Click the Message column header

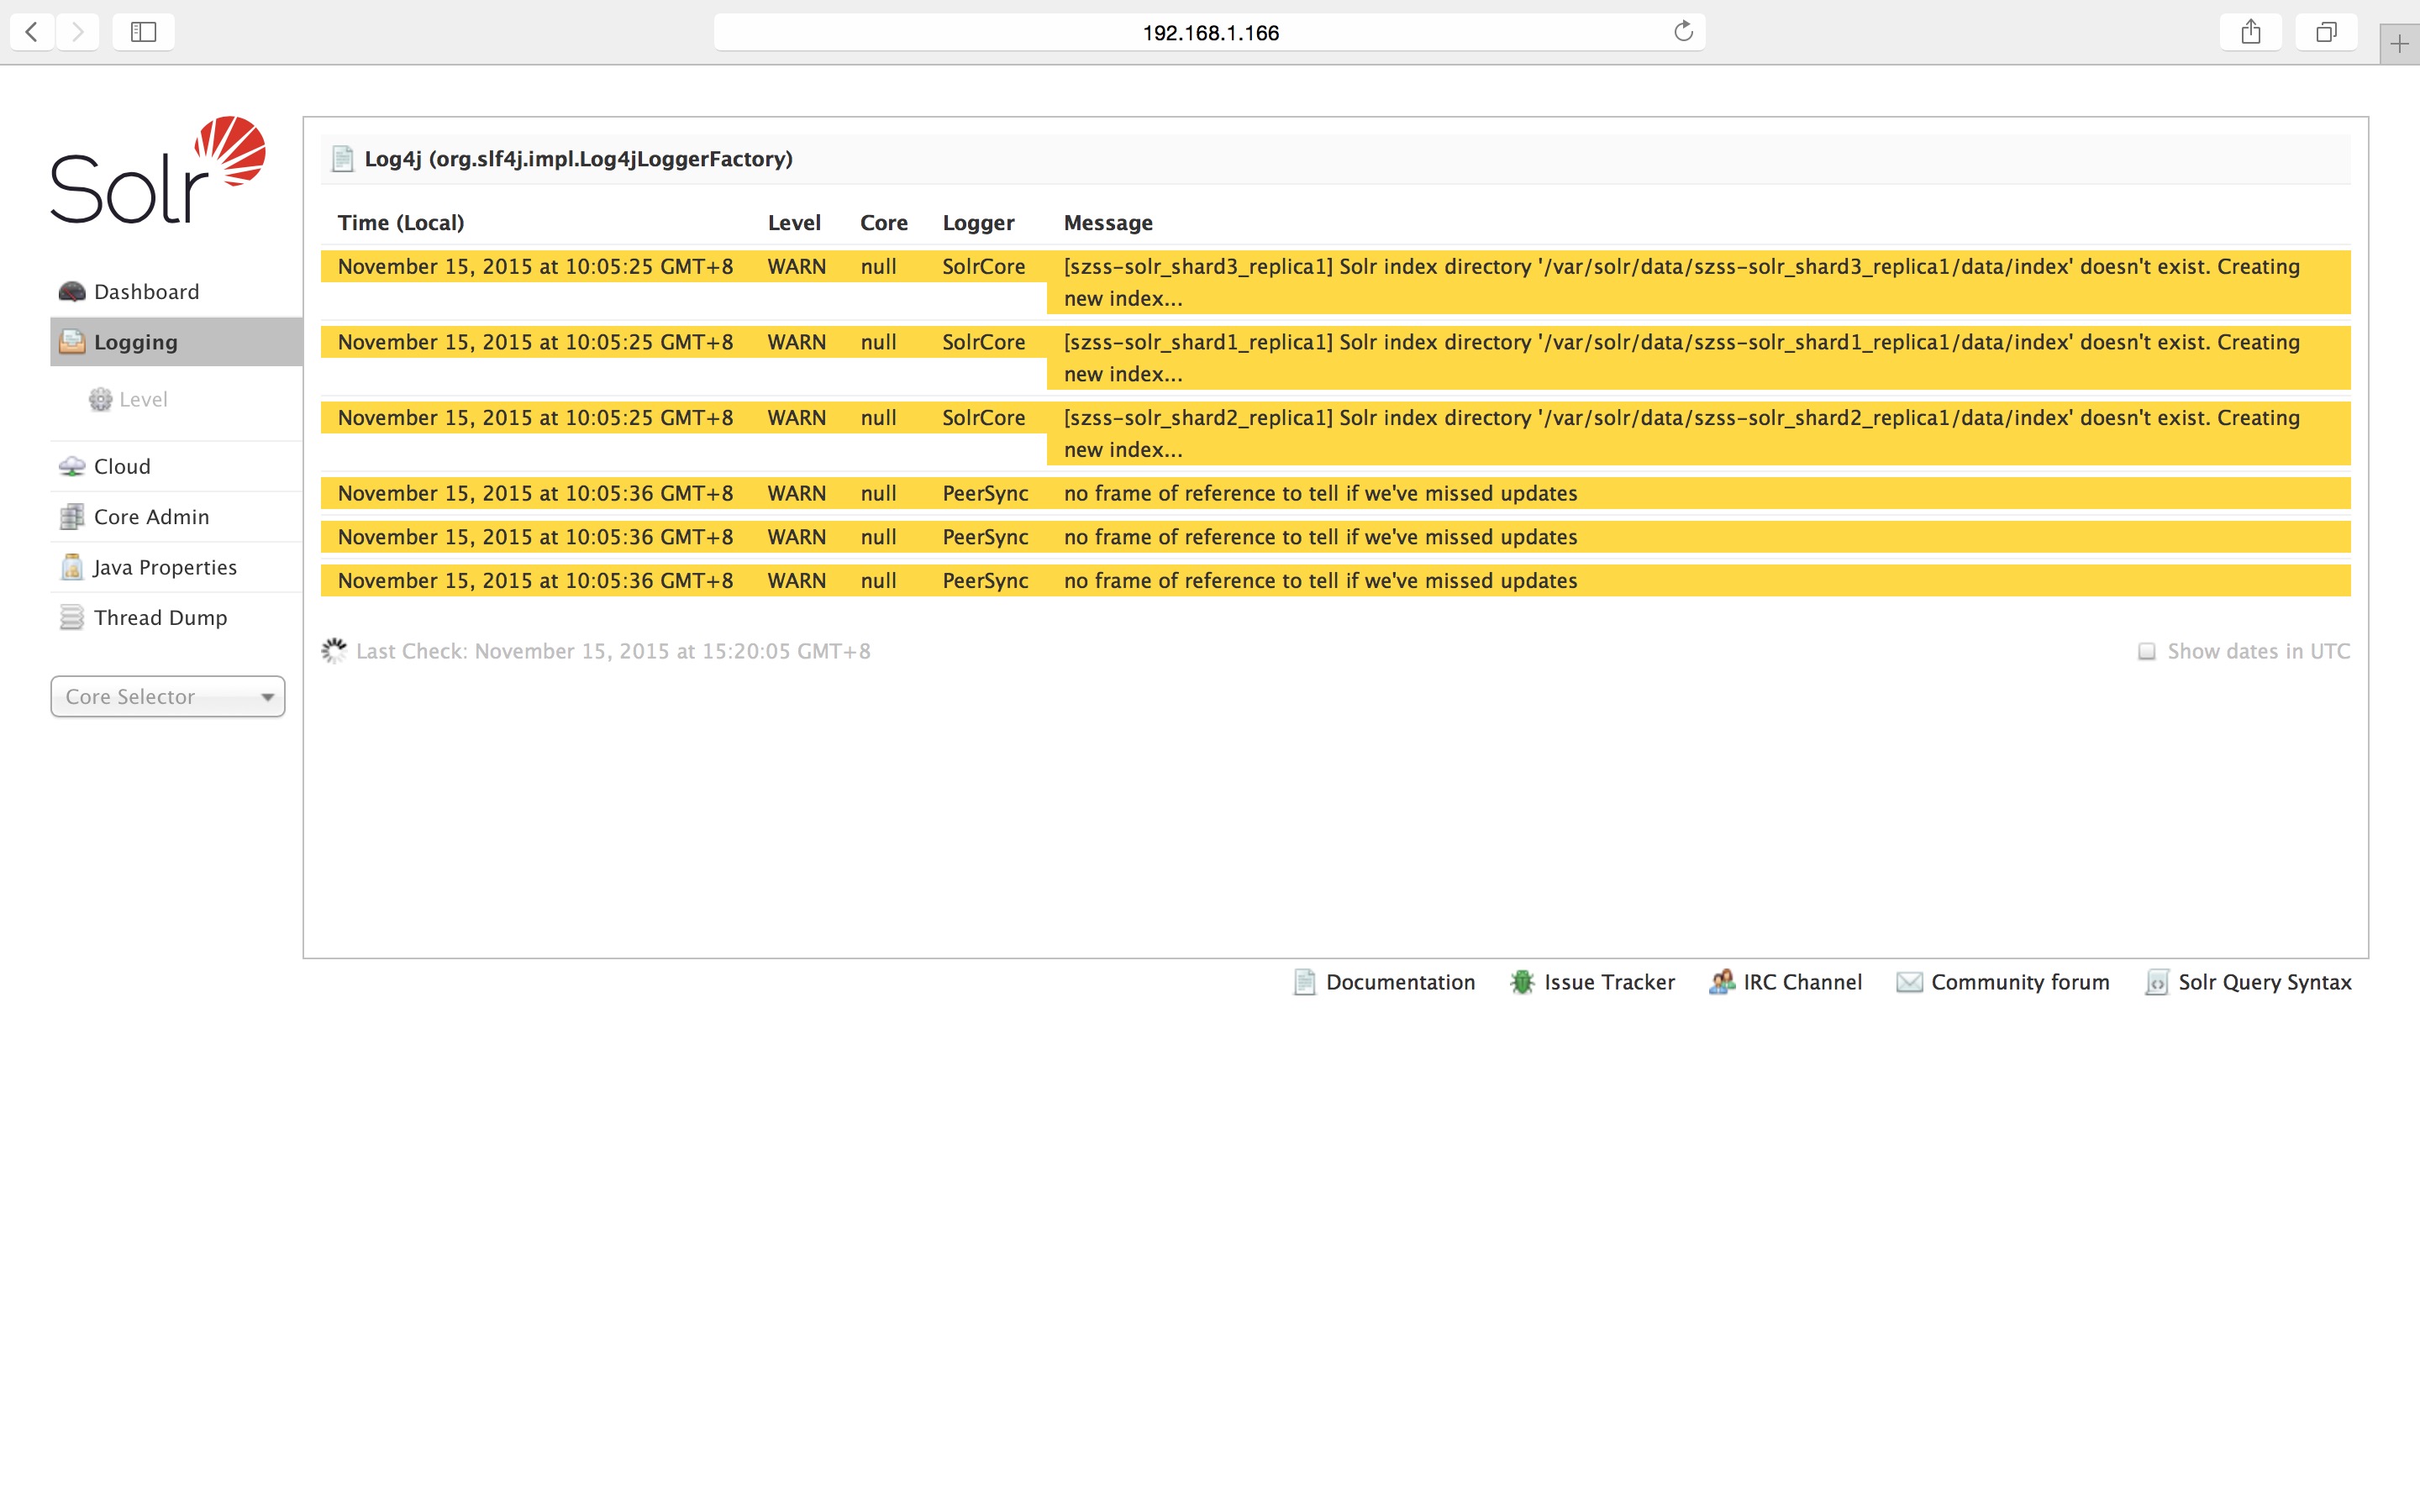[1108, 223]
